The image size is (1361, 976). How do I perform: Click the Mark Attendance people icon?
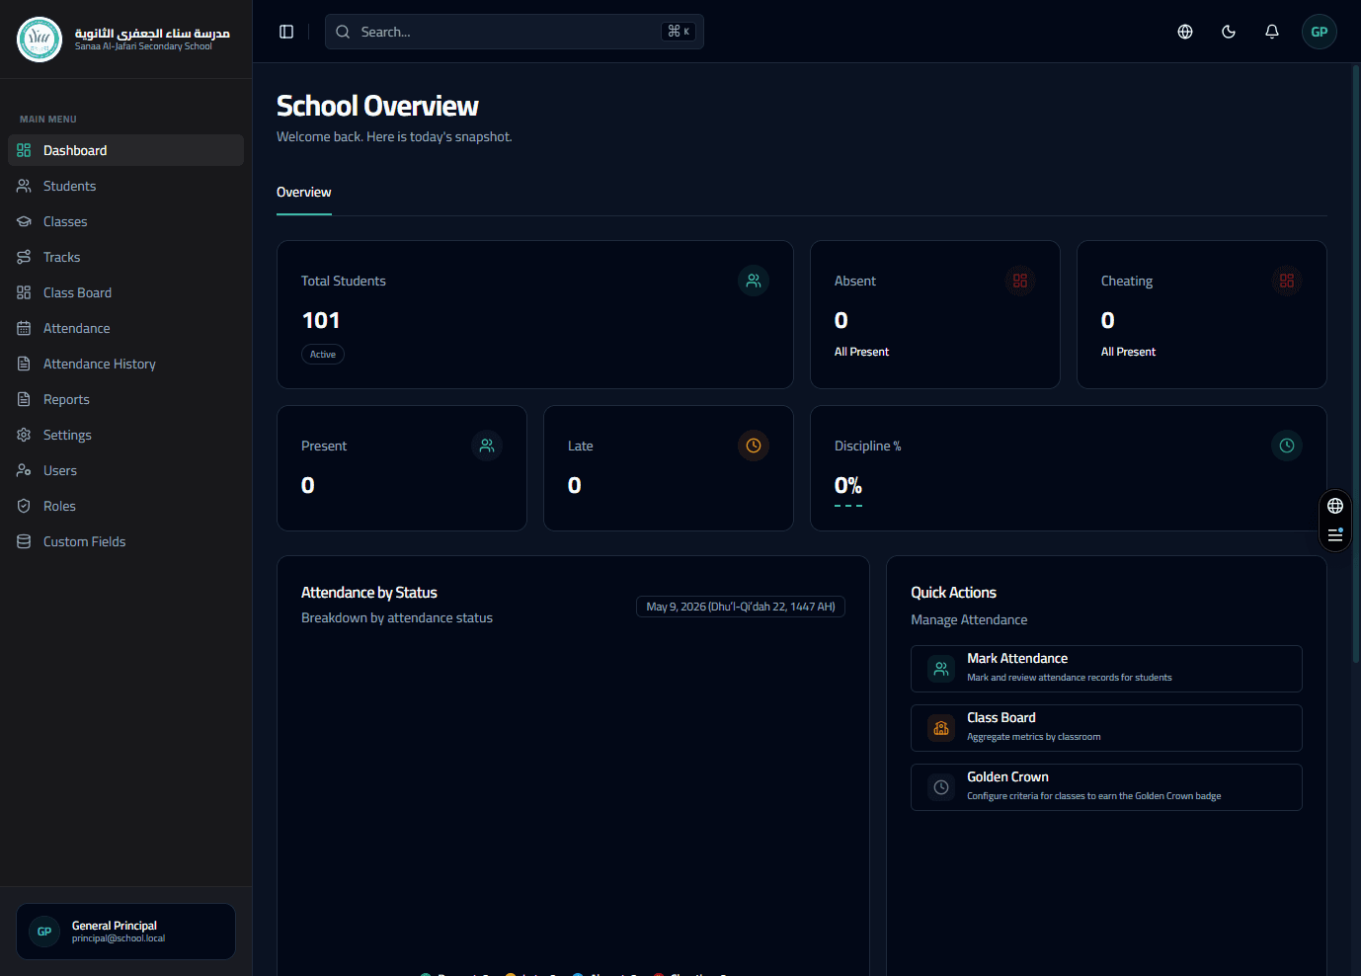coord(941,669)
